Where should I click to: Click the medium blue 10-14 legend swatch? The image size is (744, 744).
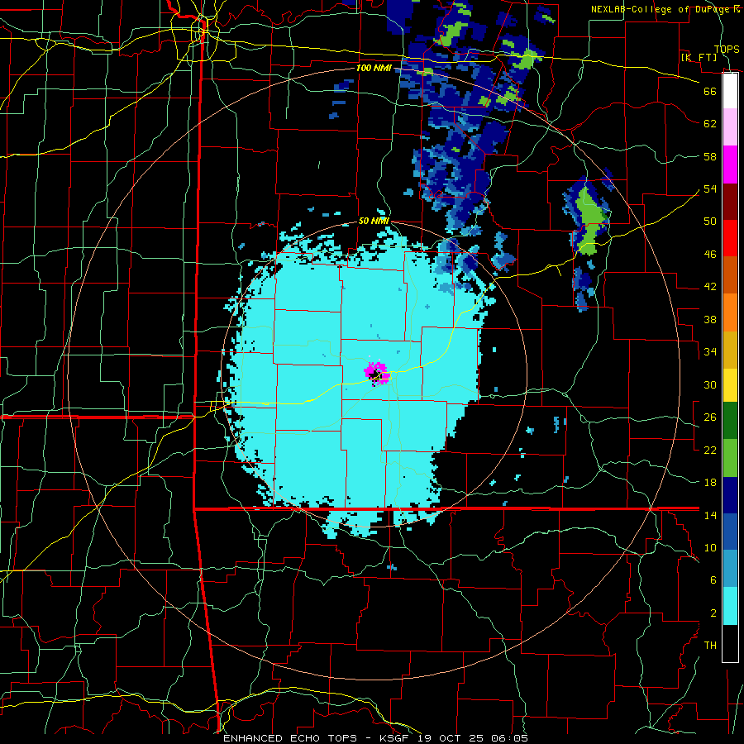[x=730, y=532]
